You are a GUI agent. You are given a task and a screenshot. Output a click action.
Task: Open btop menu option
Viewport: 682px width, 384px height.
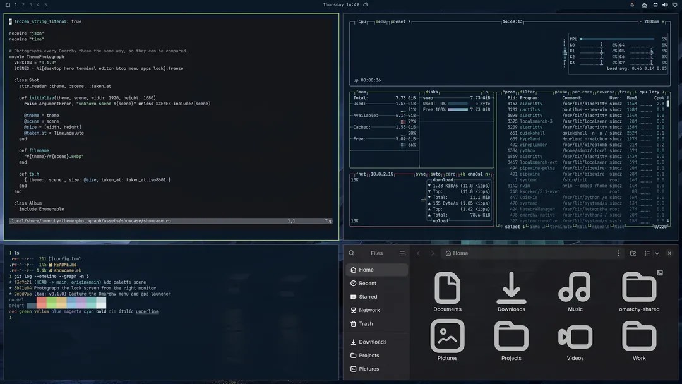381,21
